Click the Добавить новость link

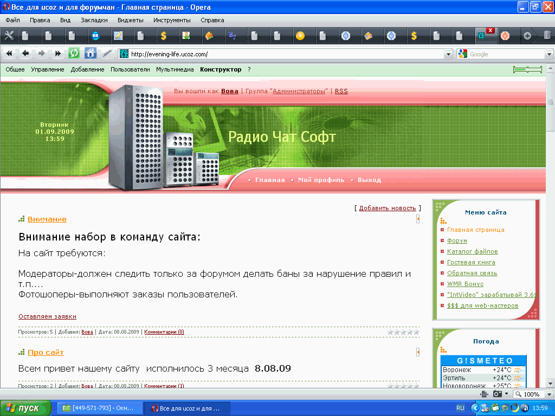click(388, 208)
